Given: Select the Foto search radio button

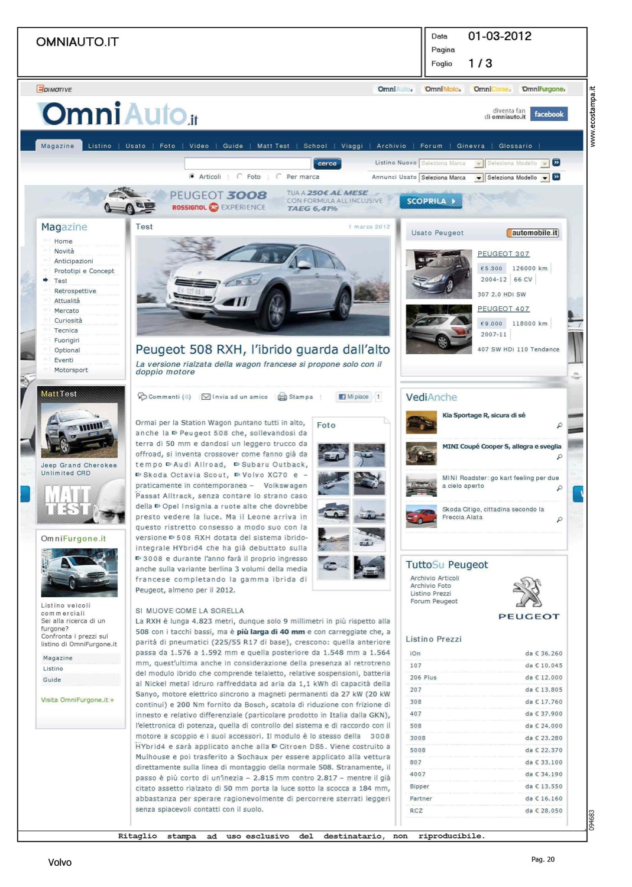Looking at the screenshot, I should [x=239, y=176].
